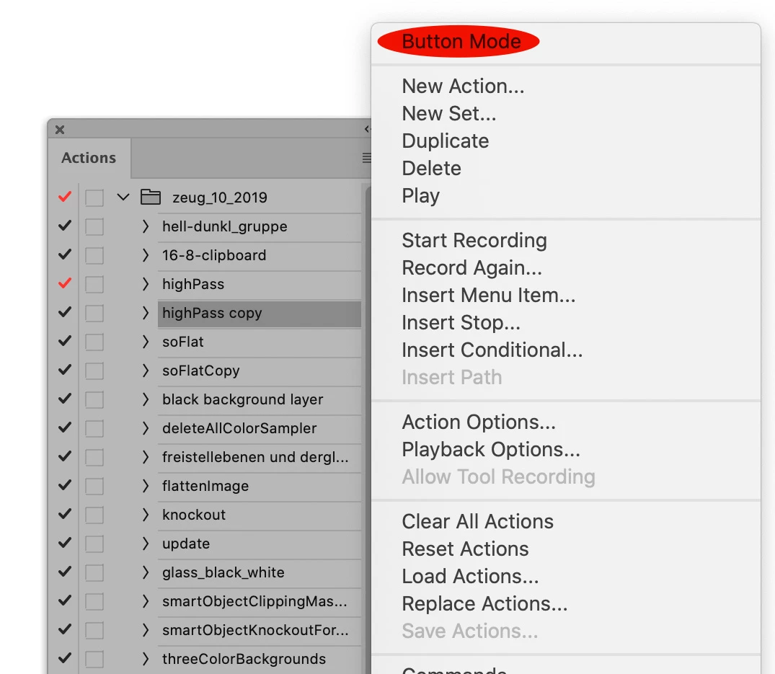775x674 pixels.
Task: Select New Action... menu entry
Action: pos(463,86)
